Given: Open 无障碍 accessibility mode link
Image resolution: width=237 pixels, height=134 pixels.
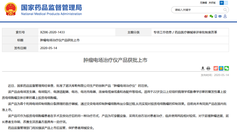Looking at the screenshot, I should tap(203, 3).
